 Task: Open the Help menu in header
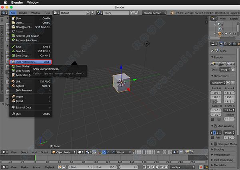(x=47, y=13)
